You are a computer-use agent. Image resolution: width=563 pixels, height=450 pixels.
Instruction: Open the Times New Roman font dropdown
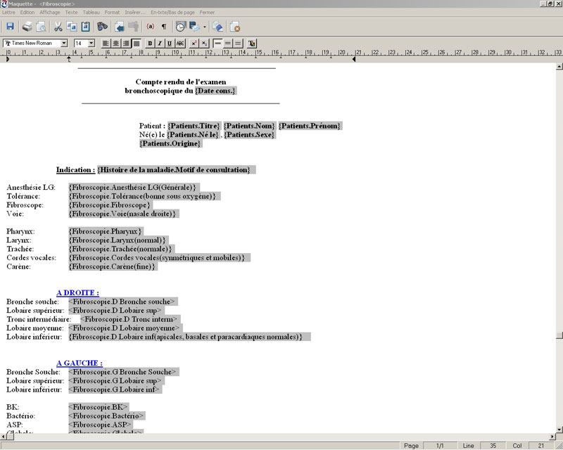(64, 44)
